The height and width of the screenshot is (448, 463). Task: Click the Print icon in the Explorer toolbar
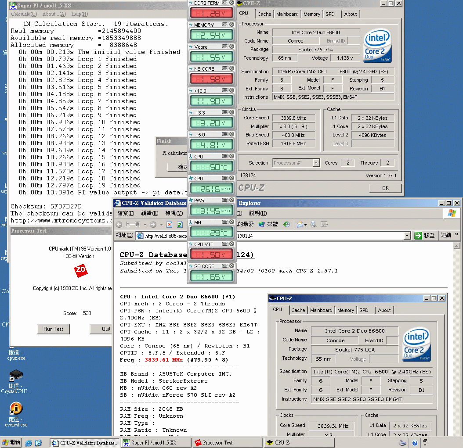click(x=314, y=225)
